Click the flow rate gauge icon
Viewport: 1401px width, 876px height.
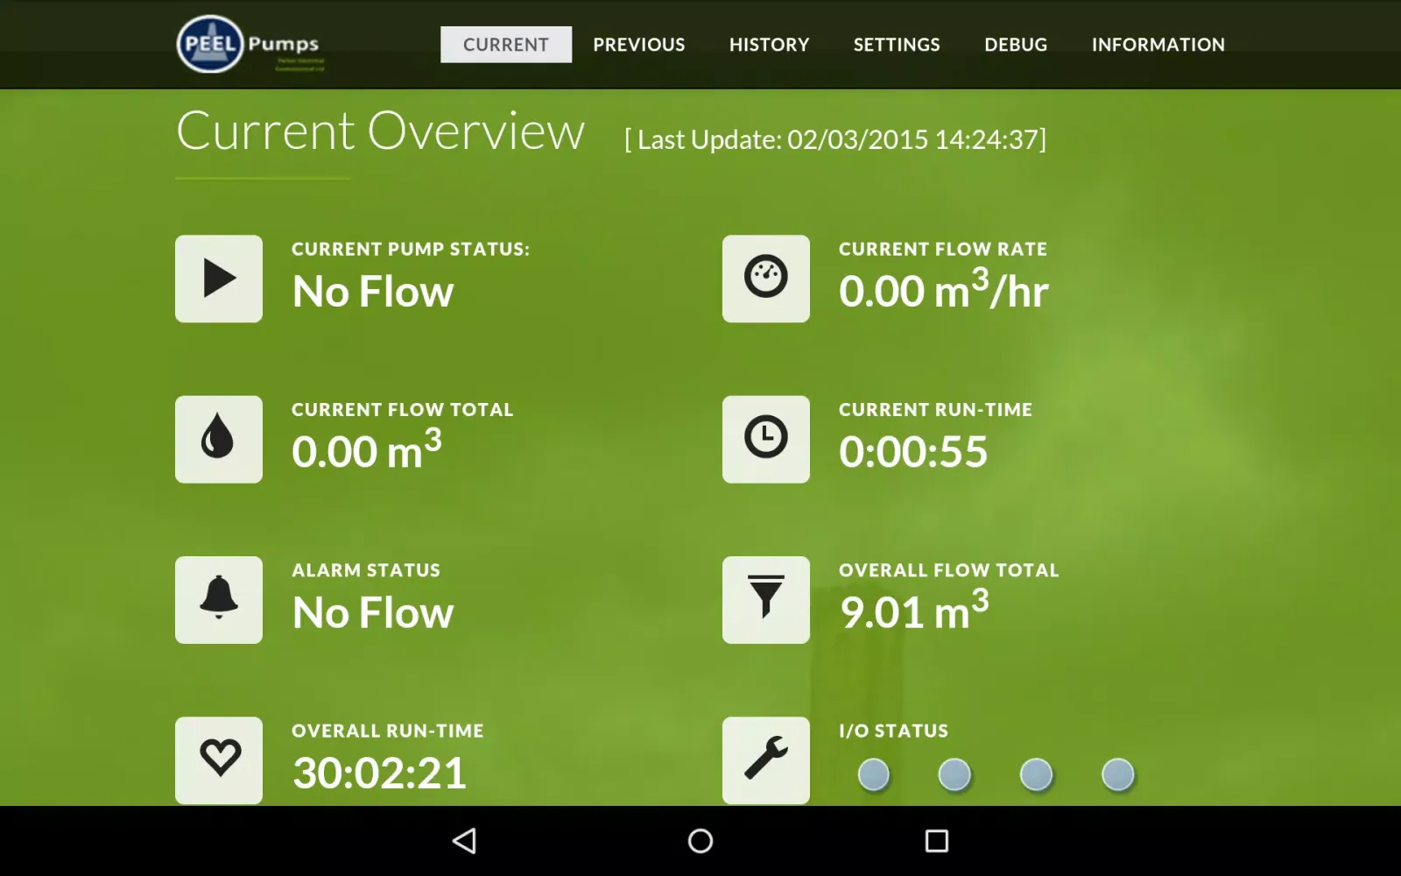(x=766, y=279)
